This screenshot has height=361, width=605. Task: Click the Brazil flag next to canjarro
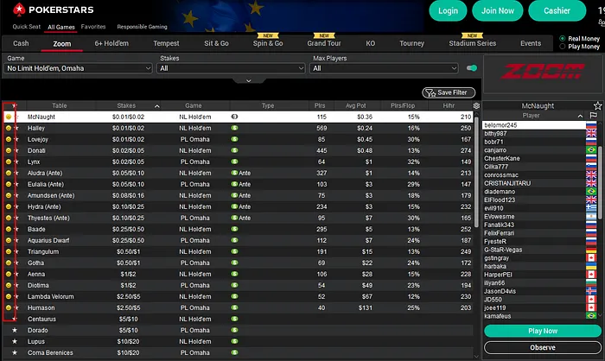[x=591, y=150]
